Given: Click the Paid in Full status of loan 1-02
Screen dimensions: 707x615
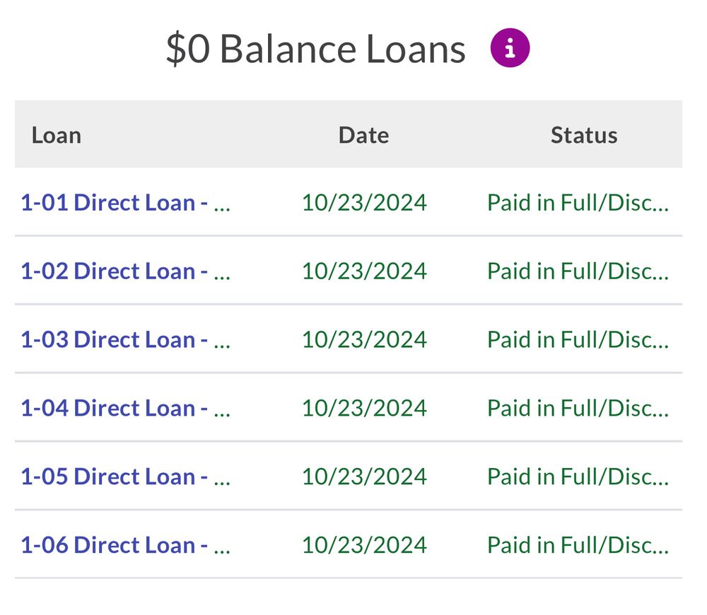Looking at the screenshot, I should coord(578,271).
